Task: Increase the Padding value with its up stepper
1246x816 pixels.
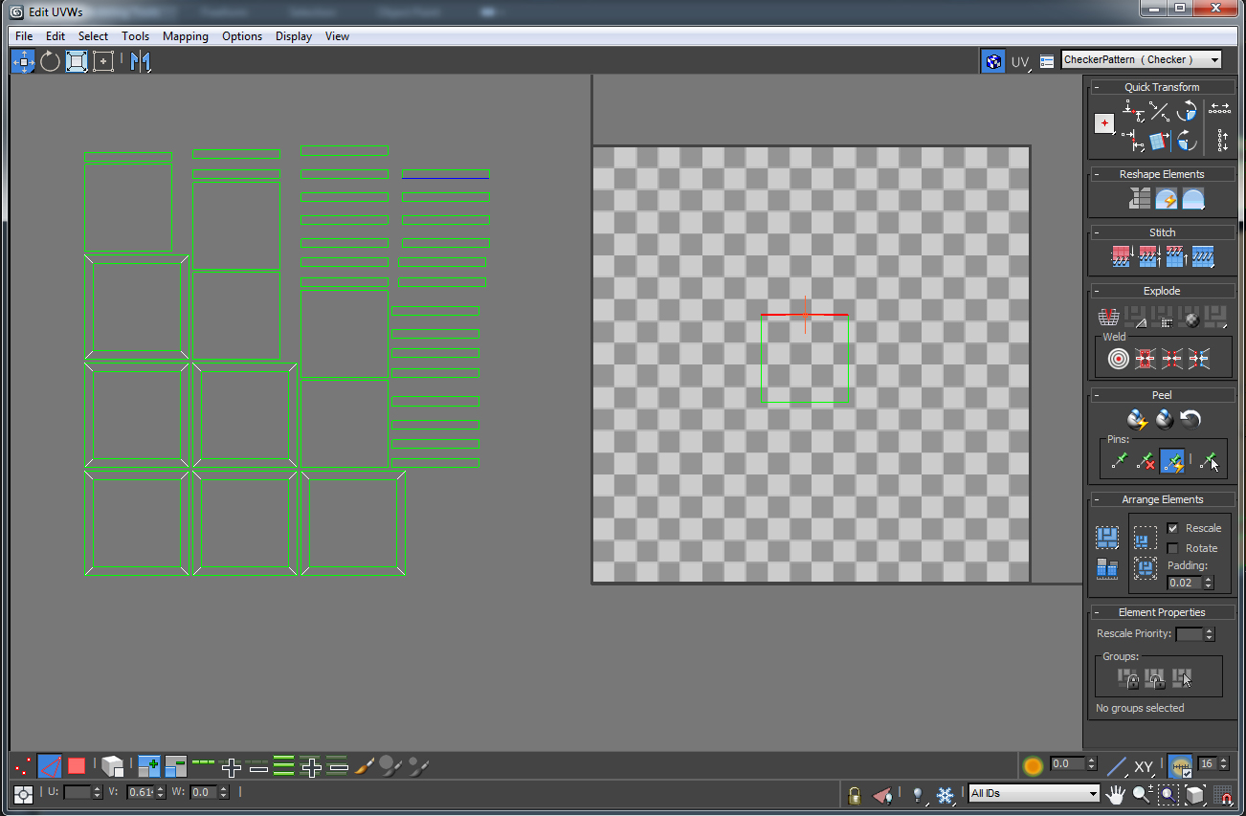Action: (x=1208, y=577)
